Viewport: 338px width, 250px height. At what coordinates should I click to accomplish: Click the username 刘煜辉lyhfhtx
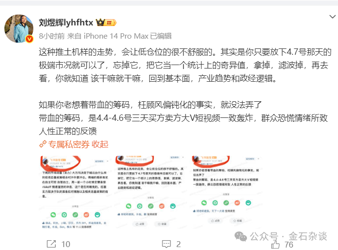[66, 23]
